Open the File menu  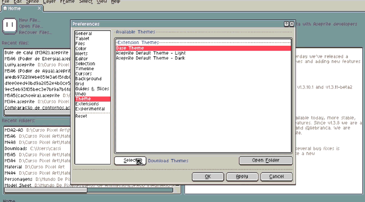5,2
